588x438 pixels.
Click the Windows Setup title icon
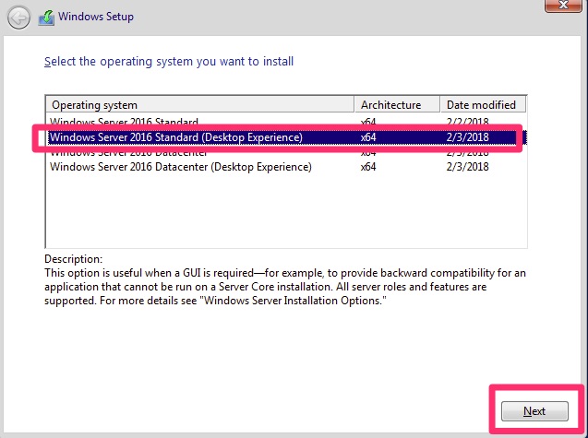point(46,18)
